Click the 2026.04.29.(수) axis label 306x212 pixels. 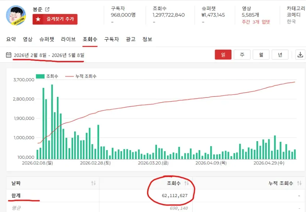pyautogui.click(x=269, y=163)
